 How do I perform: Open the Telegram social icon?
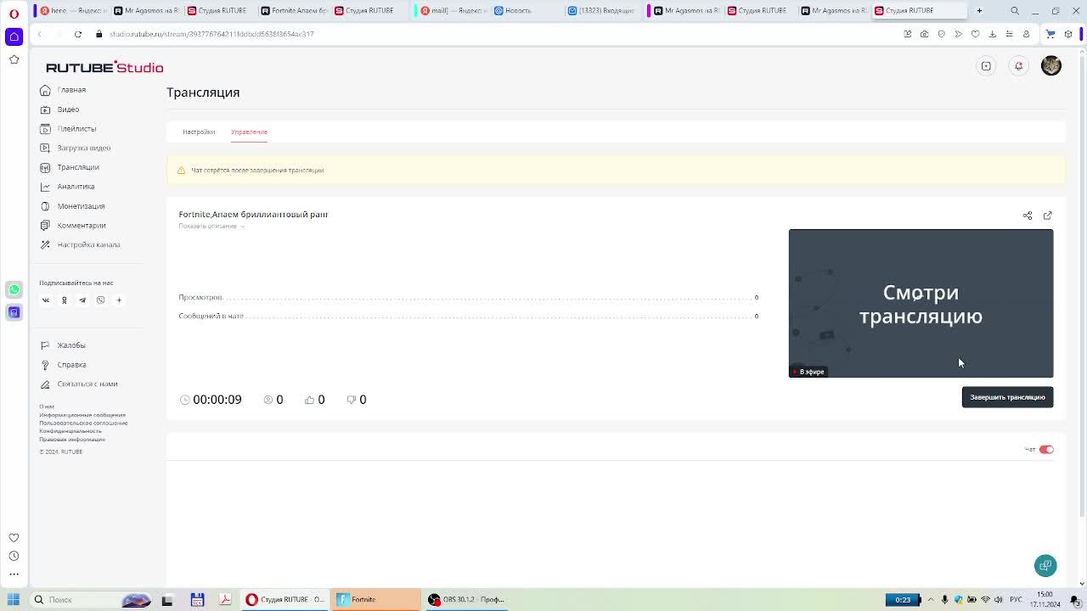click(x=82, y=300)
